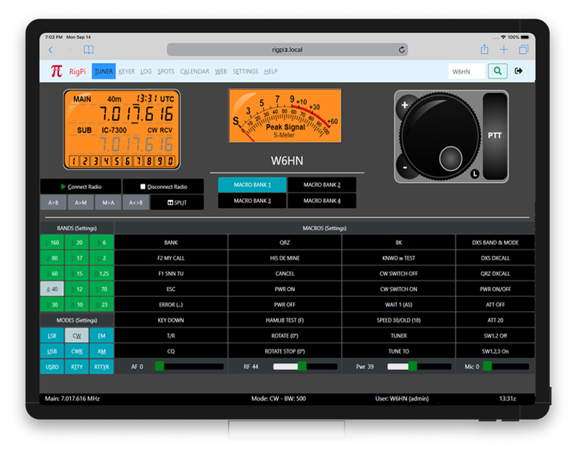575x452 pixels.
Task: Run the TUNER macro
Action: click(x=399, y=335)
